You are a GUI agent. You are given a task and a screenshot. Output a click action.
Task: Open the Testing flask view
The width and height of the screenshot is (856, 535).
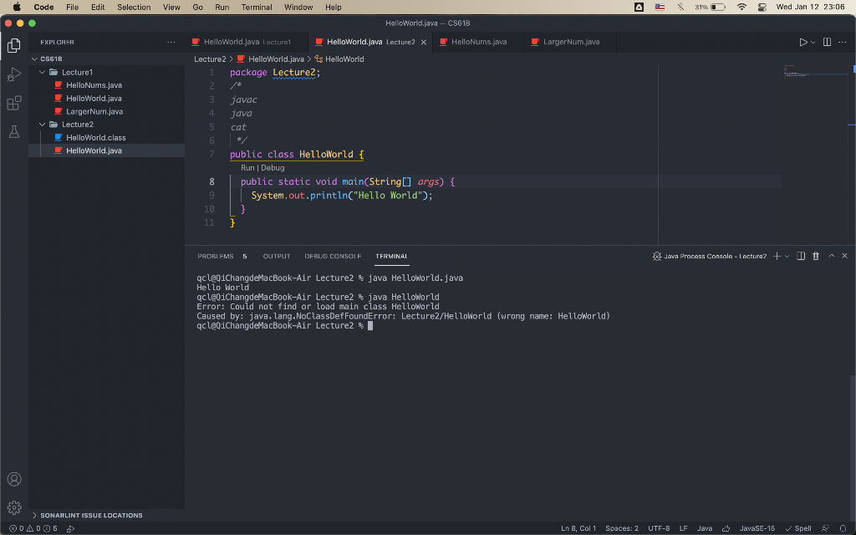point(14,131)
